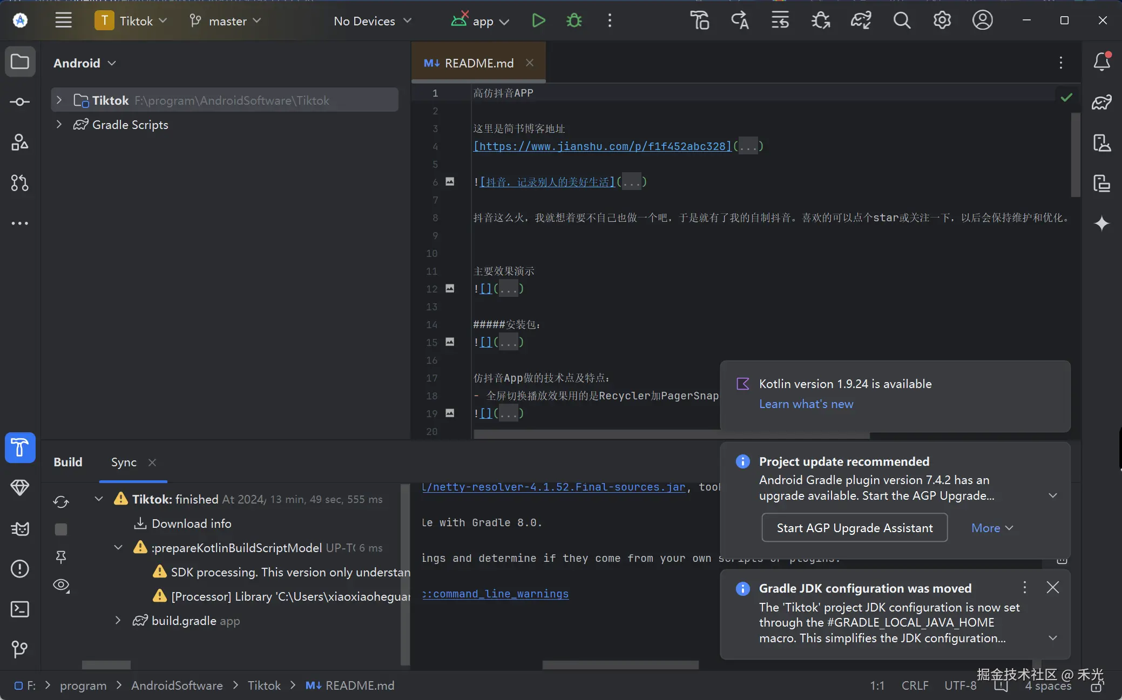The width and height of the screenshot is (1122, 700).
Task: Click the Start AGP Upgrade Assistant button
Action: point(854,528)
